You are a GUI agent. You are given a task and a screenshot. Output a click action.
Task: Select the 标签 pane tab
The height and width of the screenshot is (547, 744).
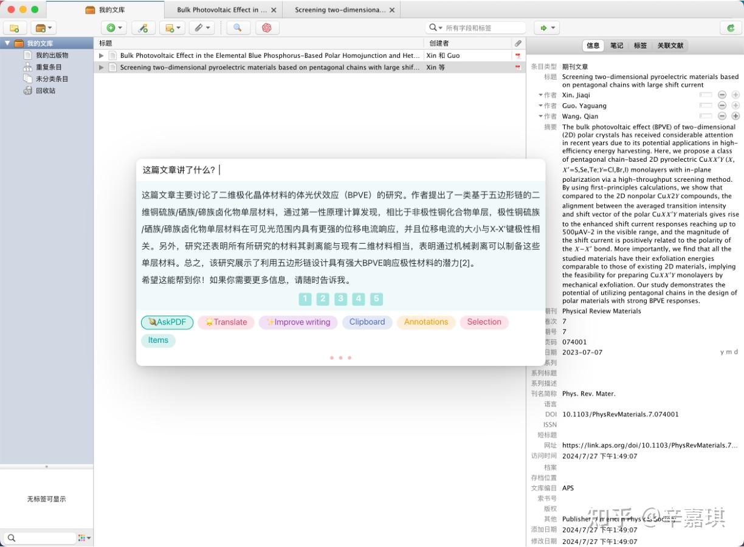(640, 46)
